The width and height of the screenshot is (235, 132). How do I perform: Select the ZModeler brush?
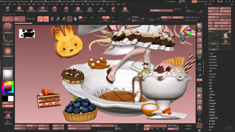coord(90,9)
